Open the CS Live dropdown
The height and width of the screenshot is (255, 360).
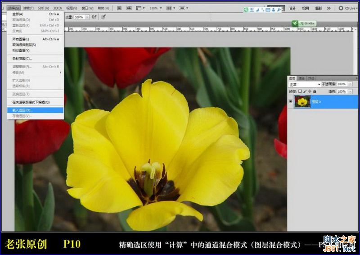click(x=348, y=8)
